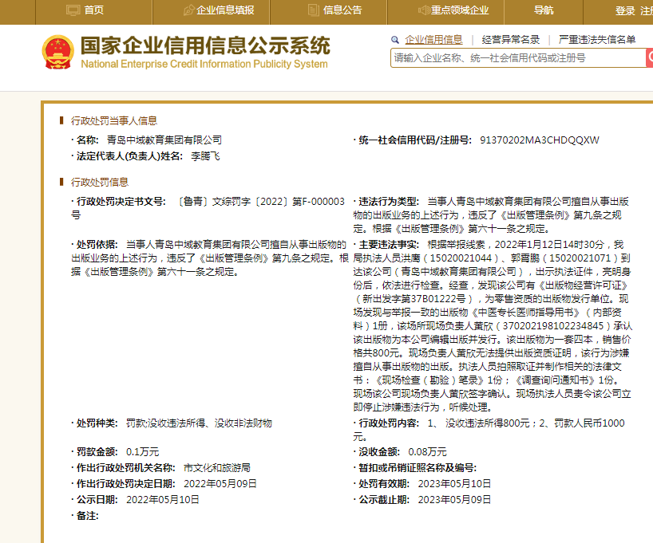The width and height of the screenshot is (653, 543).
Task: Click the national emblem logo
Action: [x=58, y=52]
